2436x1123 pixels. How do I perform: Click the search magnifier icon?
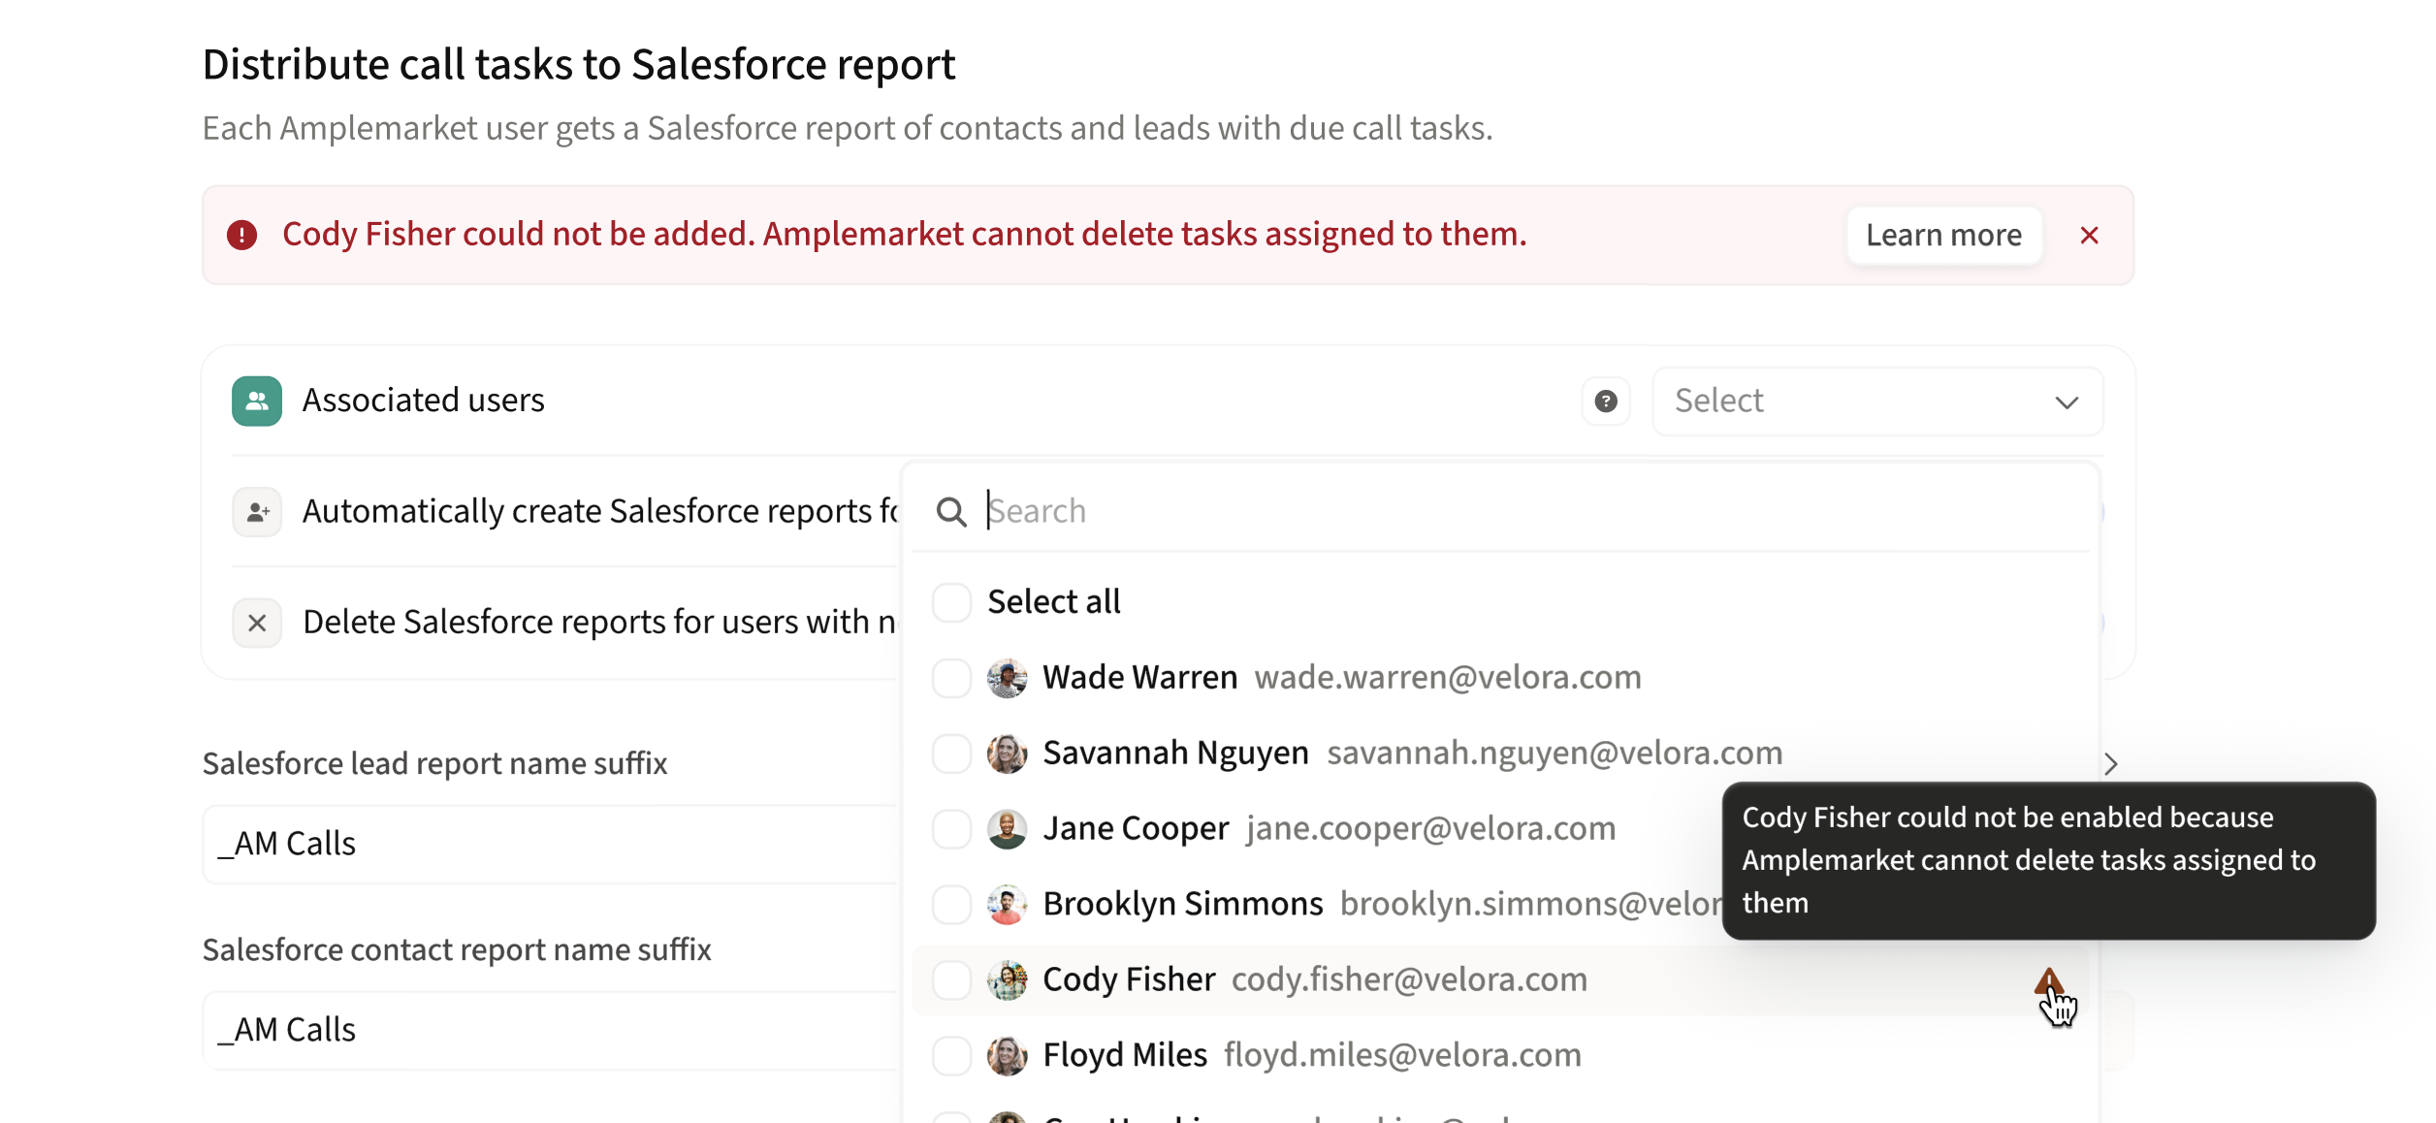(951, 512)
